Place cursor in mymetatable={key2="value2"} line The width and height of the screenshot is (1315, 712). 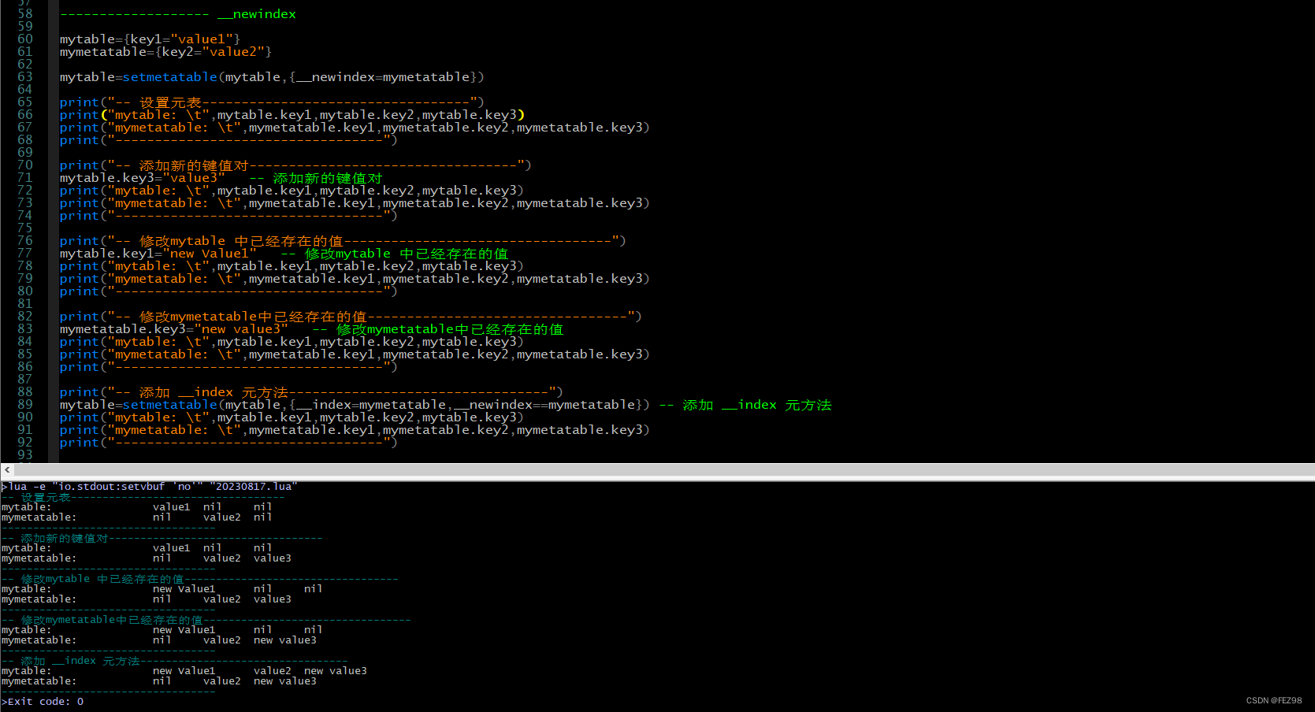click(x=165, y=52)
